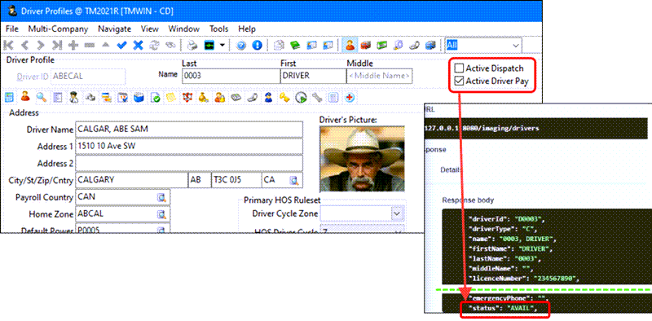Click the magnifying glass icon in the profile tab row

pyautogui.click(x=42, y=97)
